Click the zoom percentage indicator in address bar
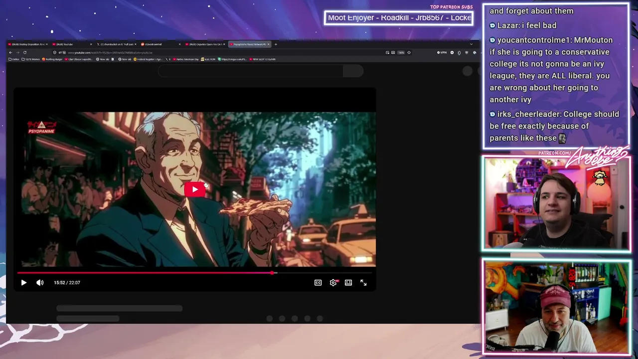 tap(401, 52)
